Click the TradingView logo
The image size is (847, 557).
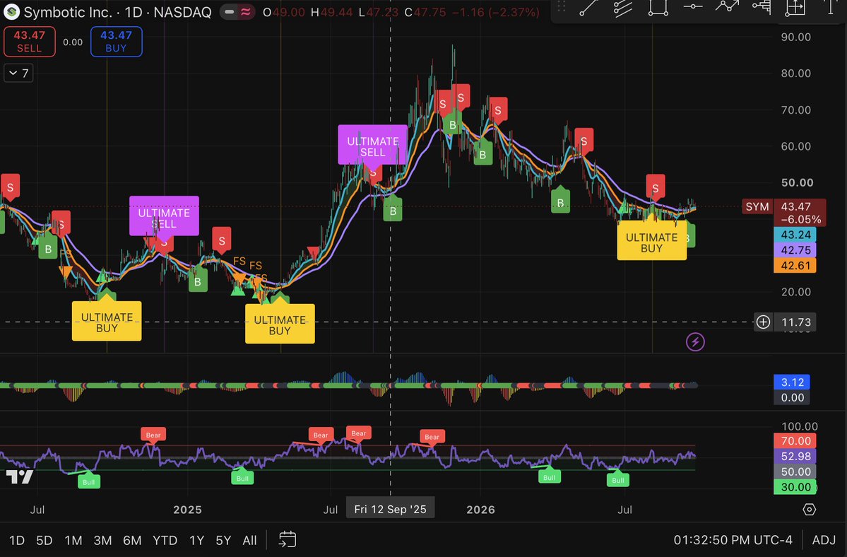point(20,476)
